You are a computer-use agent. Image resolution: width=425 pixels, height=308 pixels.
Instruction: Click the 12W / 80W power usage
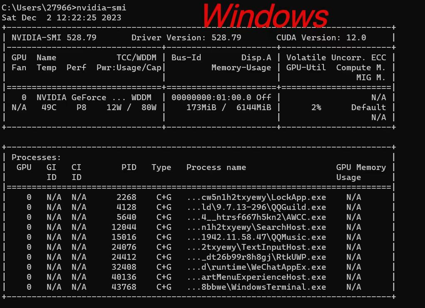(x=131, y=108)
